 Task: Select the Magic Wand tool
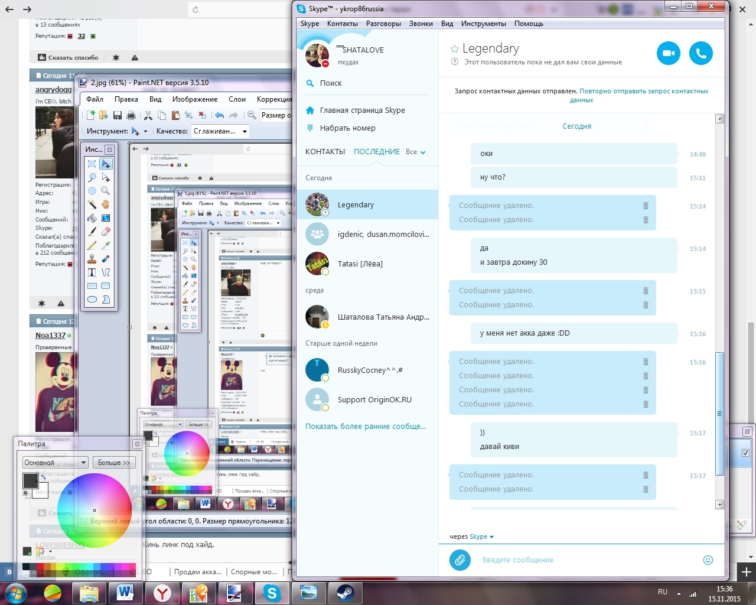click(x=92, y=204)
